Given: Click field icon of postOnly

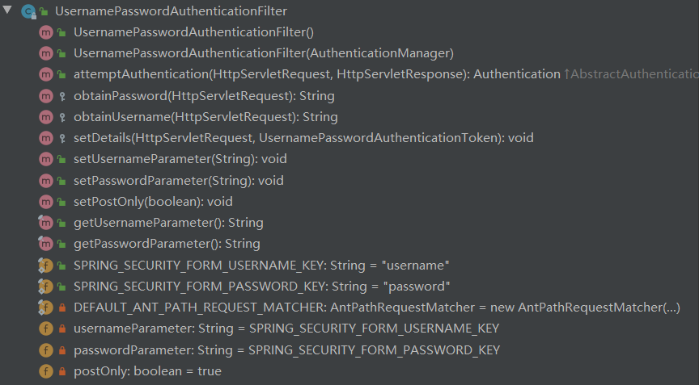Looking at the screenshot, I should tap(45, 371).
